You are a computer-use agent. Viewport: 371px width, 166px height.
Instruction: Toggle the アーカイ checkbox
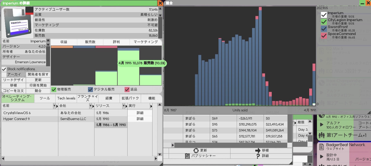tap(4, 74)
